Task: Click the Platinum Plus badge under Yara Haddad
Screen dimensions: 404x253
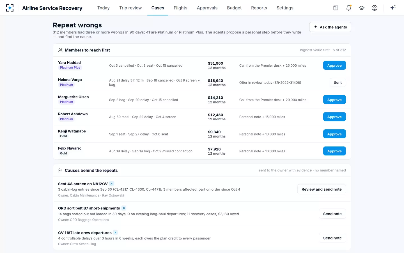Action: (x=70, y=67)
